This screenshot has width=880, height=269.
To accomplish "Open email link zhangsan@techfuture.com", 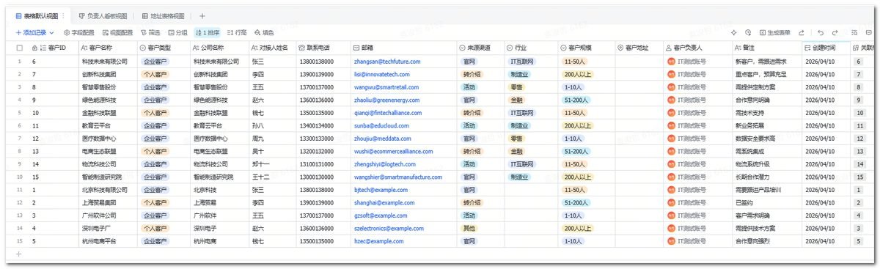I will [x=387, y=62].
